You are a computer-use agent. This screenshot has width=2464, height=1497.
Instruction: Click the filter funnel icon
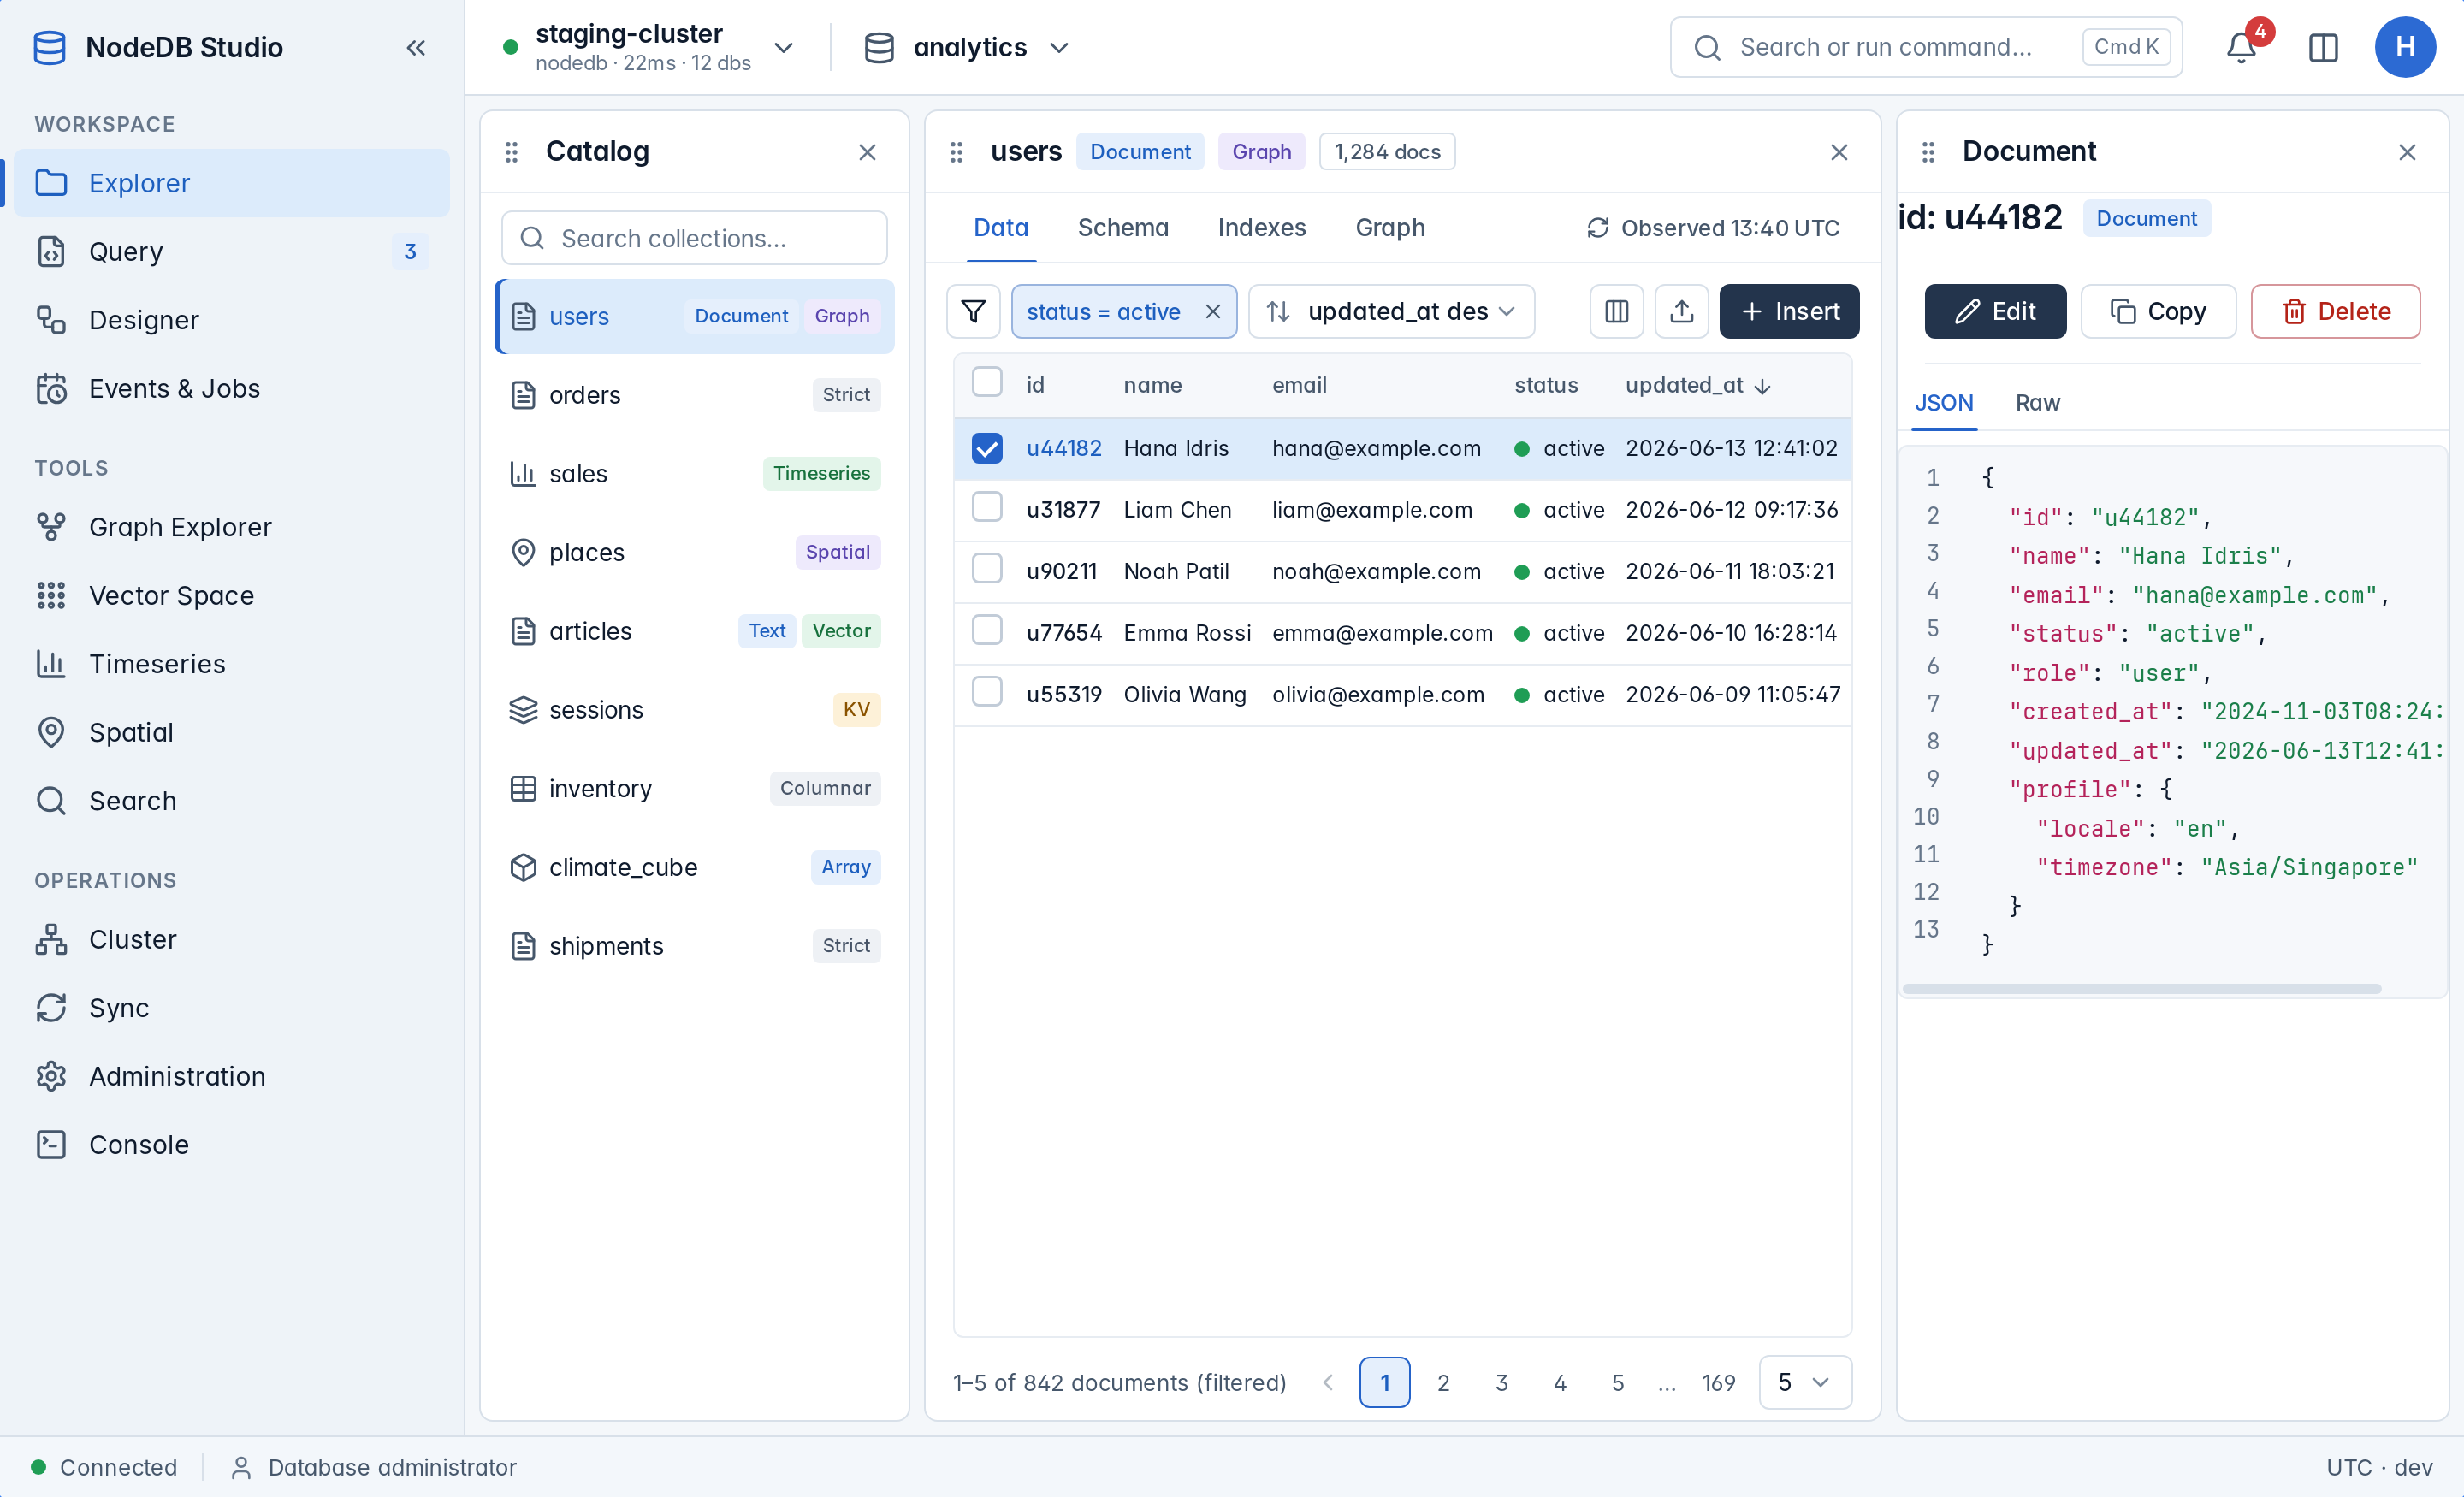(x=973, y=311)
